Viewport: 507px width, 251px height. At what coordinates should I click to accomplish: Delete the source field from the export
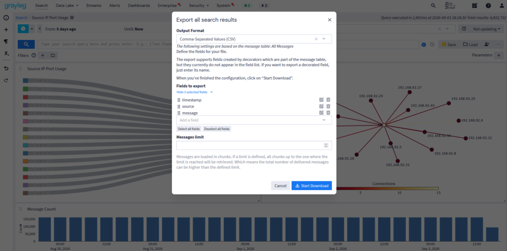328,106
